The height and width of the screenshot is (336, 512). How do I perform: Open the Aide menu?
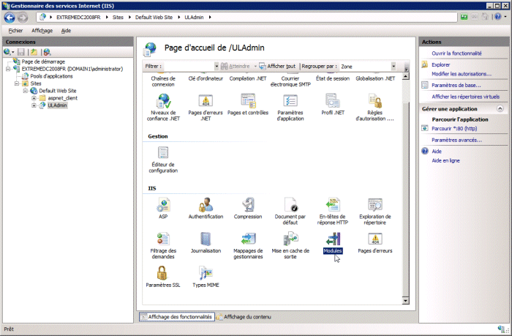(66, 31)
